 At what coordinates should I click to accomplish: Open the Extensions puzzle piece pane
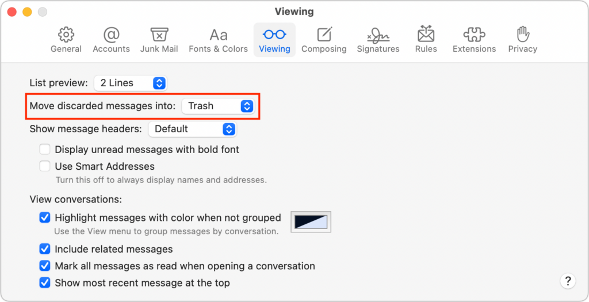[x=474, y=39]
